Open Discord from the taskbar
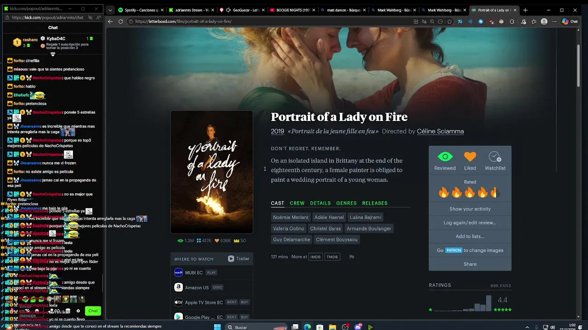588x330 pixels. point(358,327)
